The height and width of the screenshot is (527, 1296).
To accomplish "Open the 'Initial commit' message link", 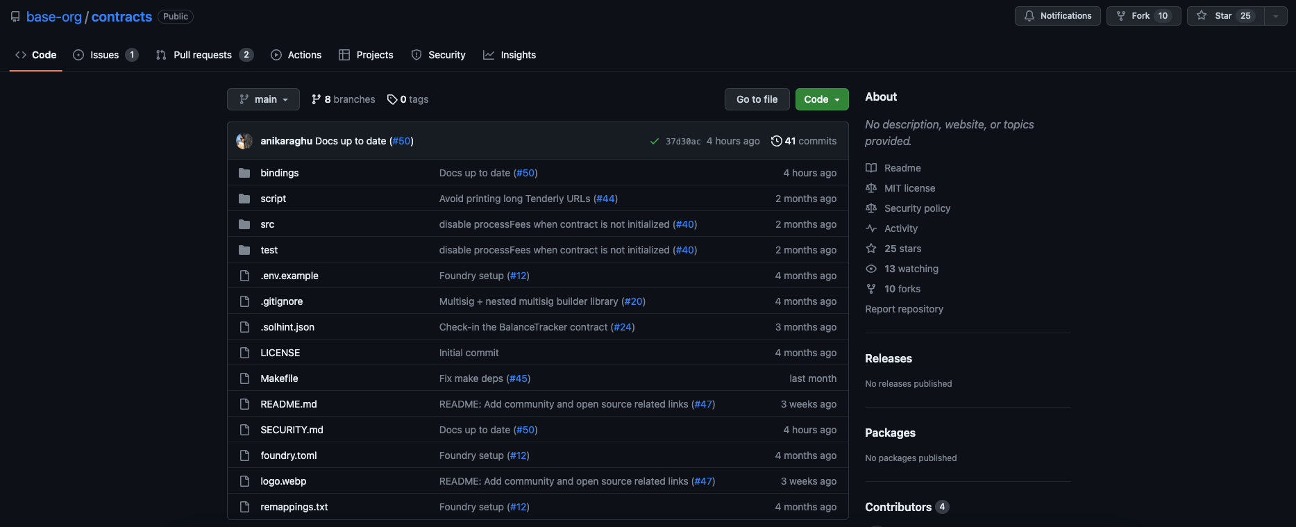I will click(469, 353).
